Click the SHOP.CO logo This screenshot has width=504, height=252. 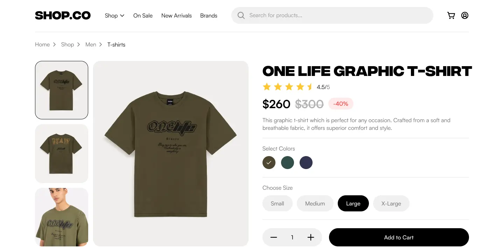coord(63,15)
